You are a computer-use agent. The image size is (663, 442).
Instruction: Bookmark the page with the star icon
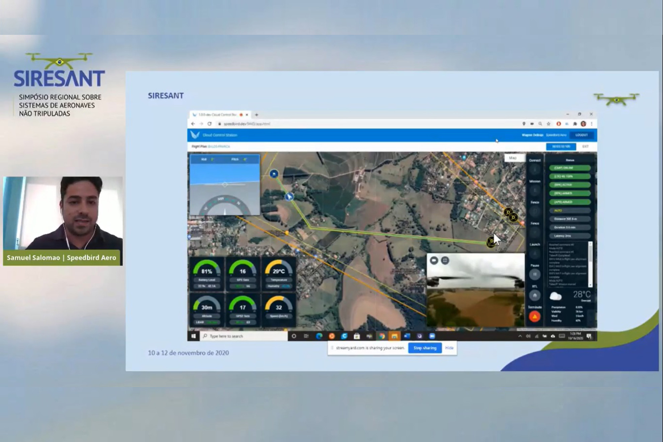[548, 124]
